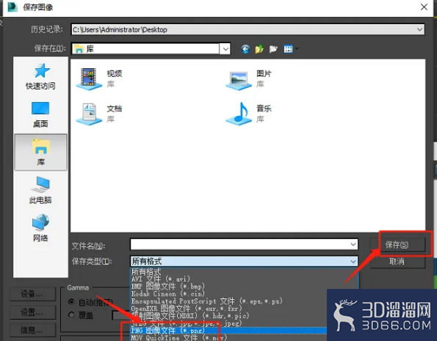Select 桌面 in the sidebar
The image size is (437, 341).
point(40,114)
